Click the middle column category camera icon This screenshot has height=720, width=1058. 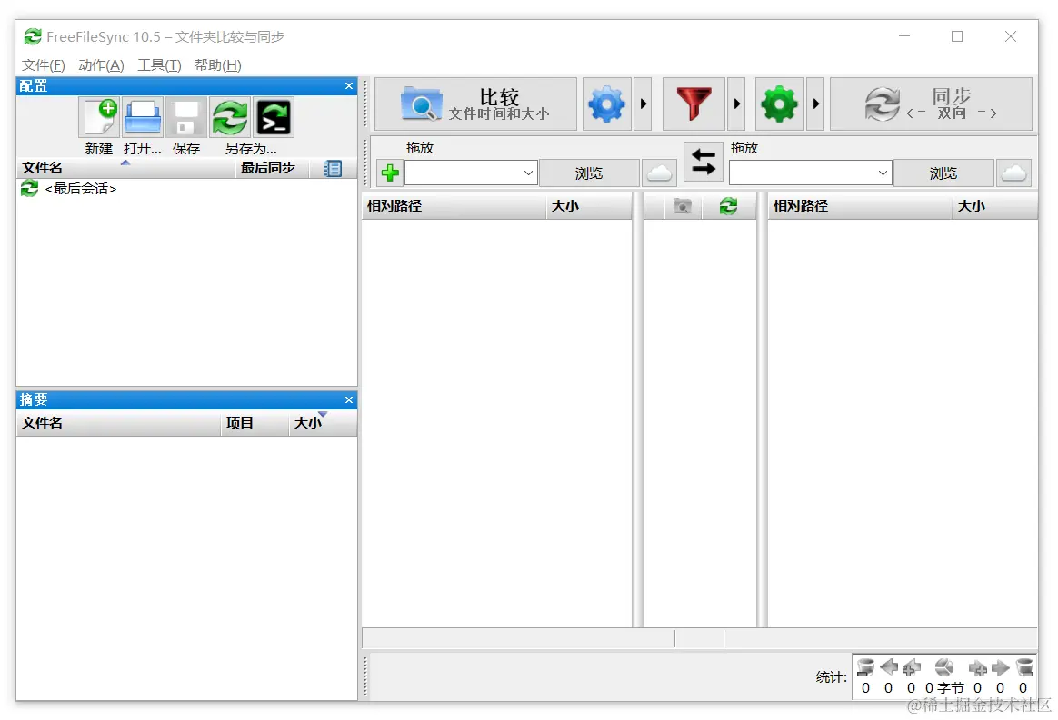[683, 206]
